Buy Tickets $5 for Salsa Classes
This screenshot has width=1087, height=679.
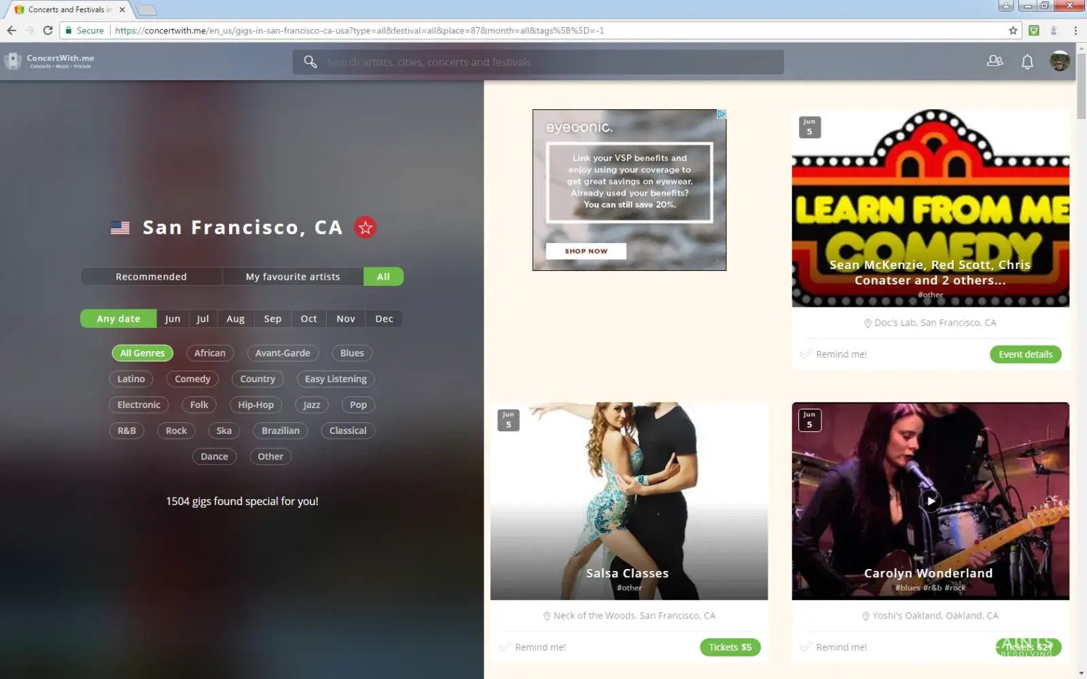[x=730, y=647]
